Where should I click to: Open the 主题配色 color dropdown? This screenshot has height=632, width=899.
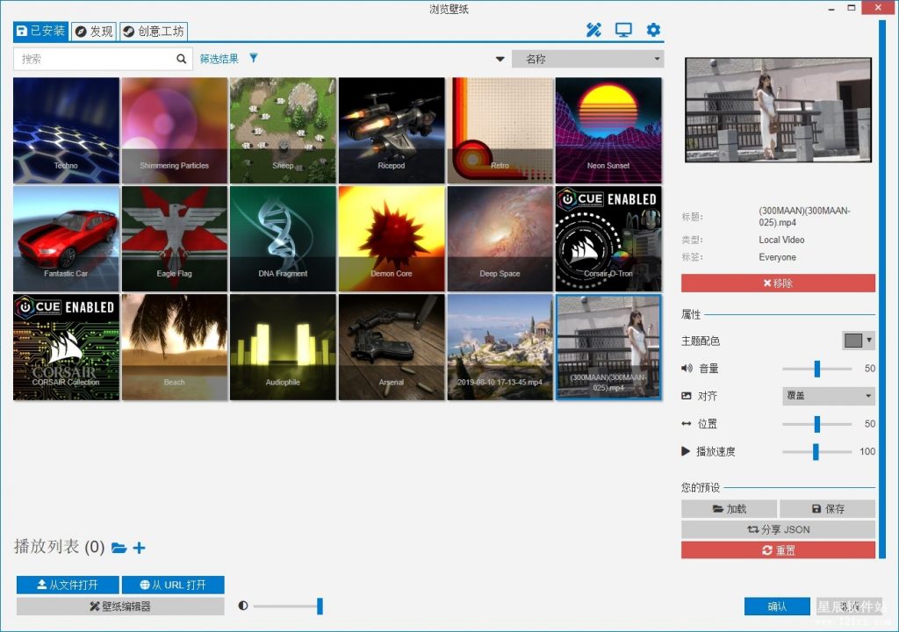pos(859,341)
